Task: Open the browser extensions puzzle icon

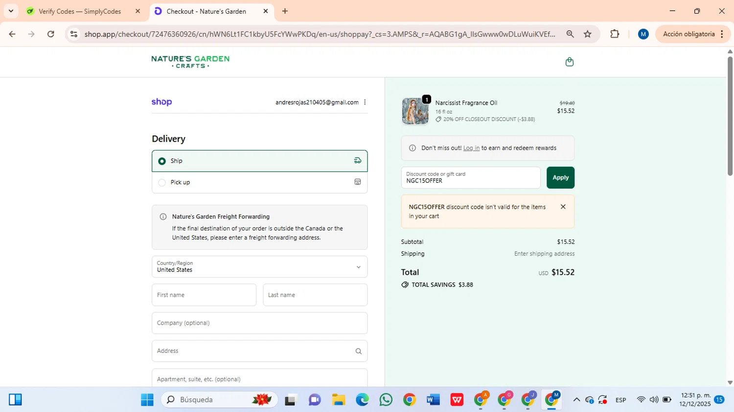Action: point(615,34)
